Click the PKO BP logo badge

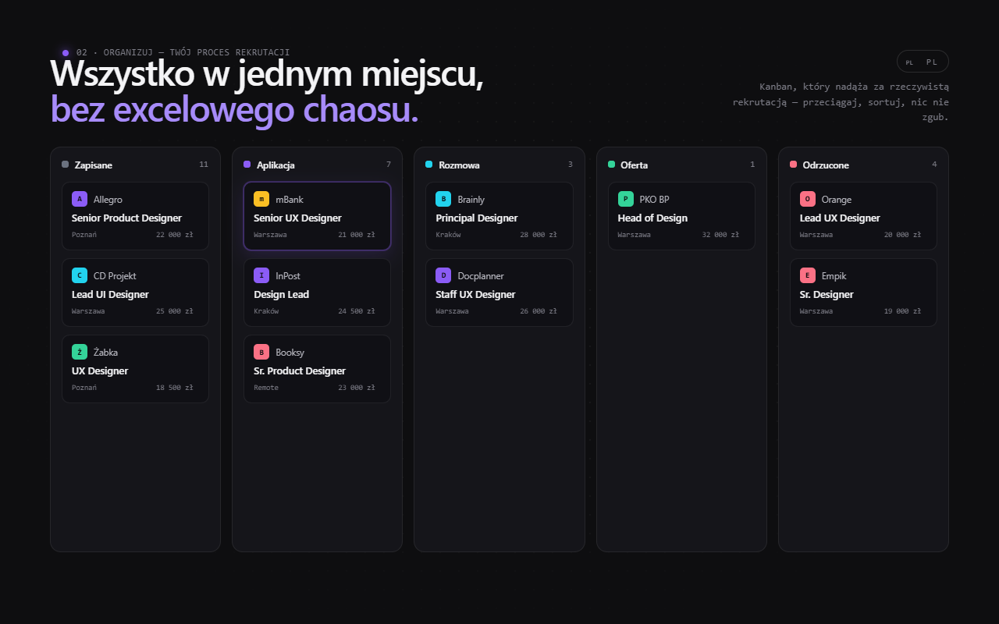click(x=625, y=199)
